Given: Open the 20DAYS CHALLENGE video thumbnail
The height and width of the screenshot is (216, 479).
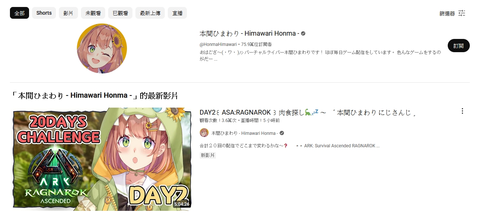Looking at the screenshot, I should pos(102,159).
